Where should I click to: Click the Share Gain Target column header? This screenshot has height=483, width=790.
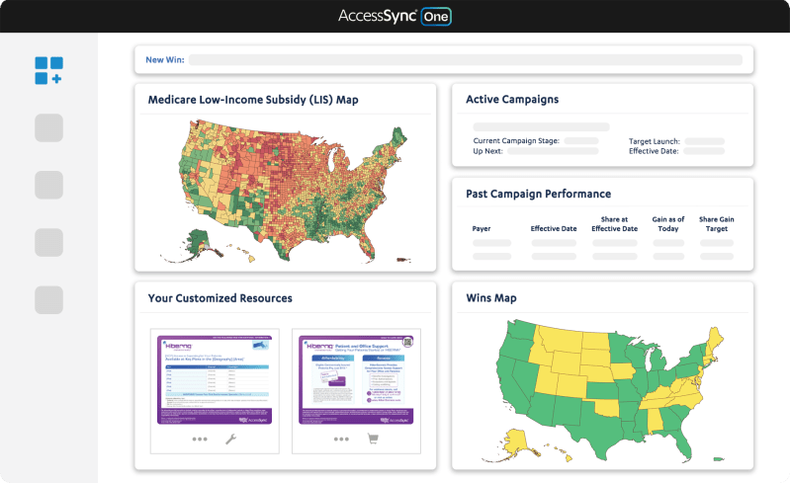717,224
